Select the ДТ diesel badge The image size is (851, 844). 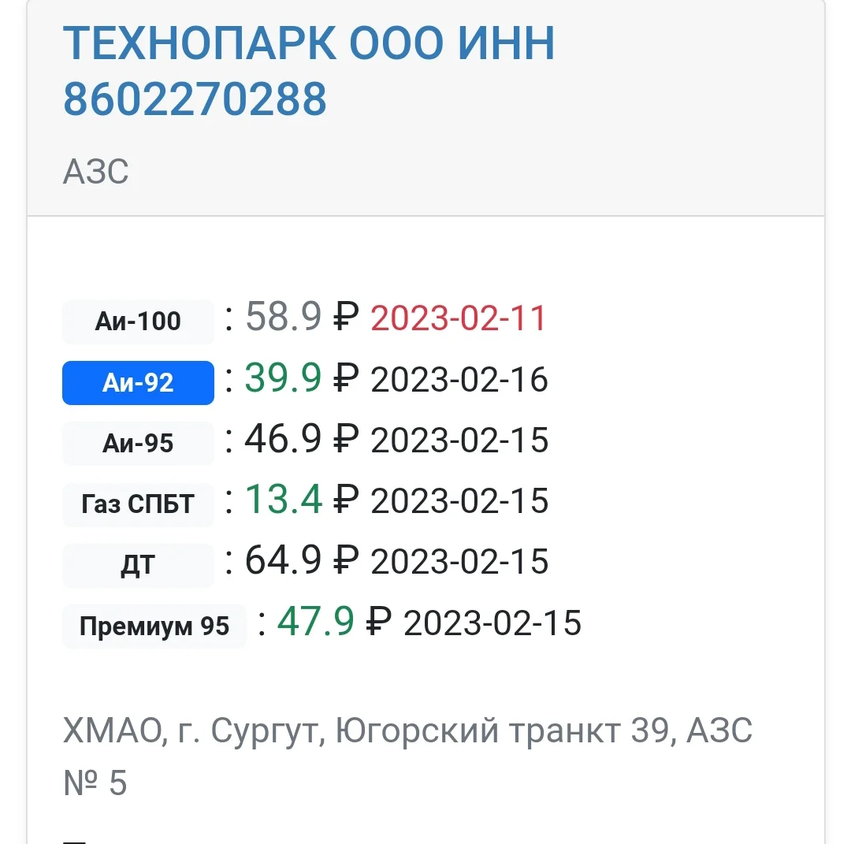coord(138,565)
